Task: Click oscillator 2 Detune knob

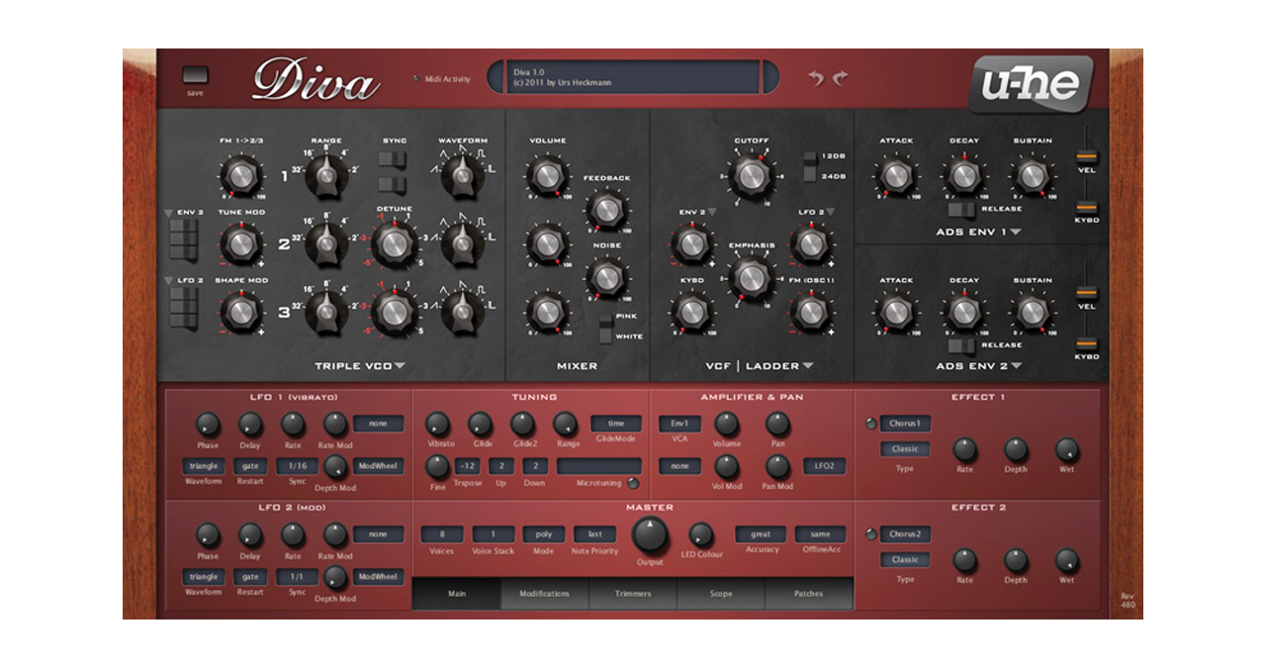Action: click(394, 243)
